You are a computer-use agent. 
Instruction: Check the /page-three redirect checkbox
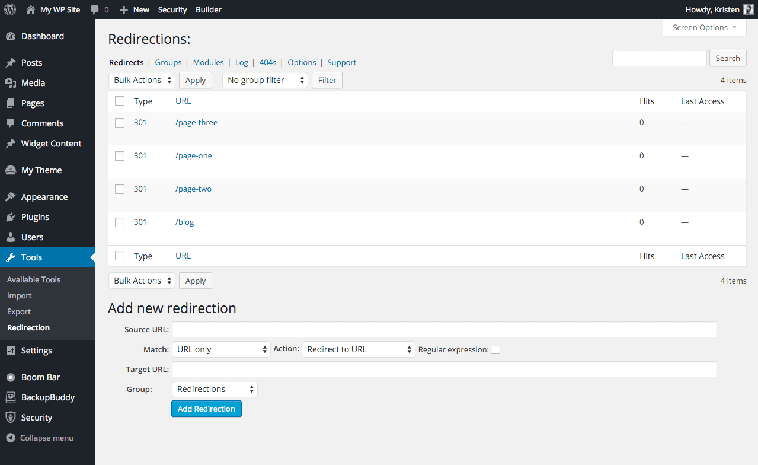click(120, 123)
